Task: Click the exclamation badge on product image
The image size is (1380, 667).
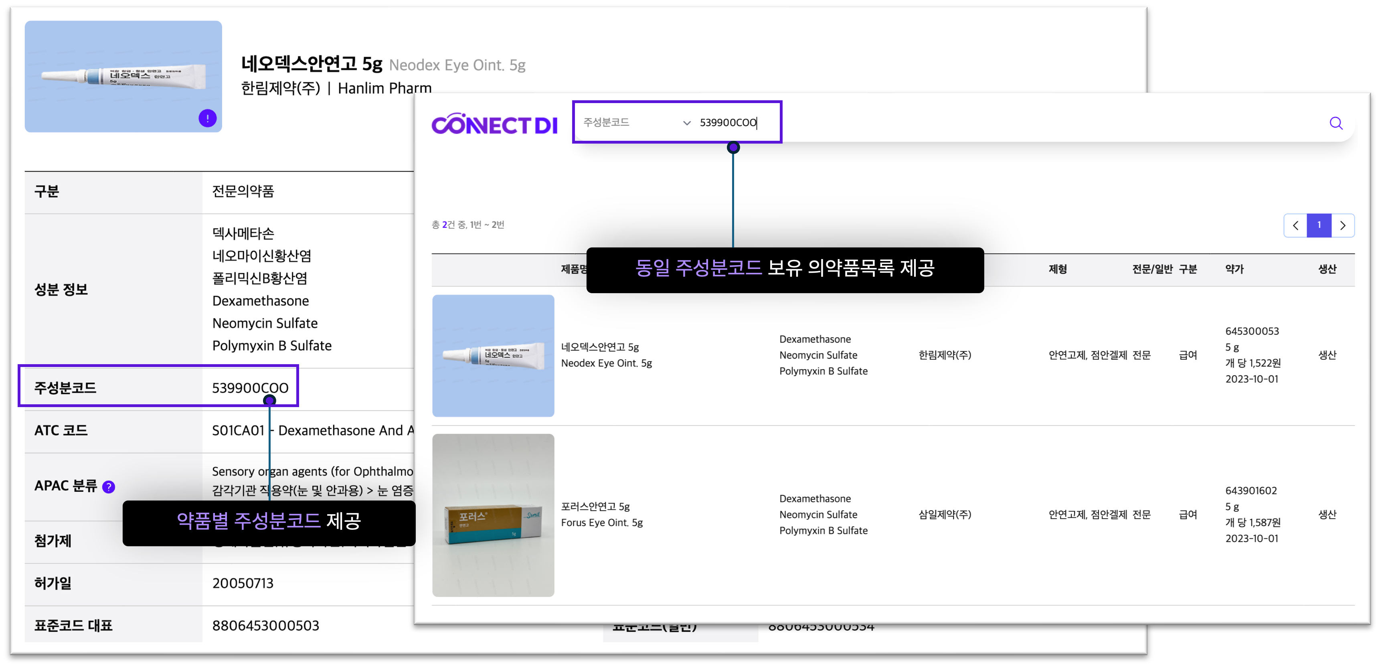Action: 207,118
